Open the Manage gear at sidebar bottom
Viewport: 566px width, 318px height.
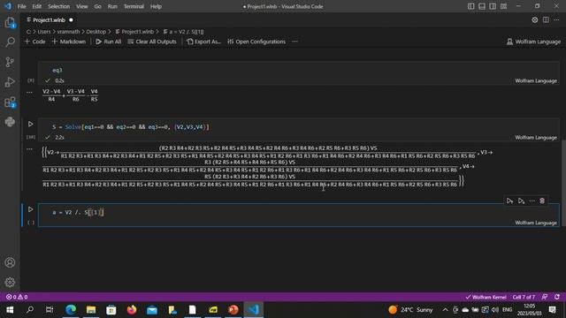click(x=10, y=282)
